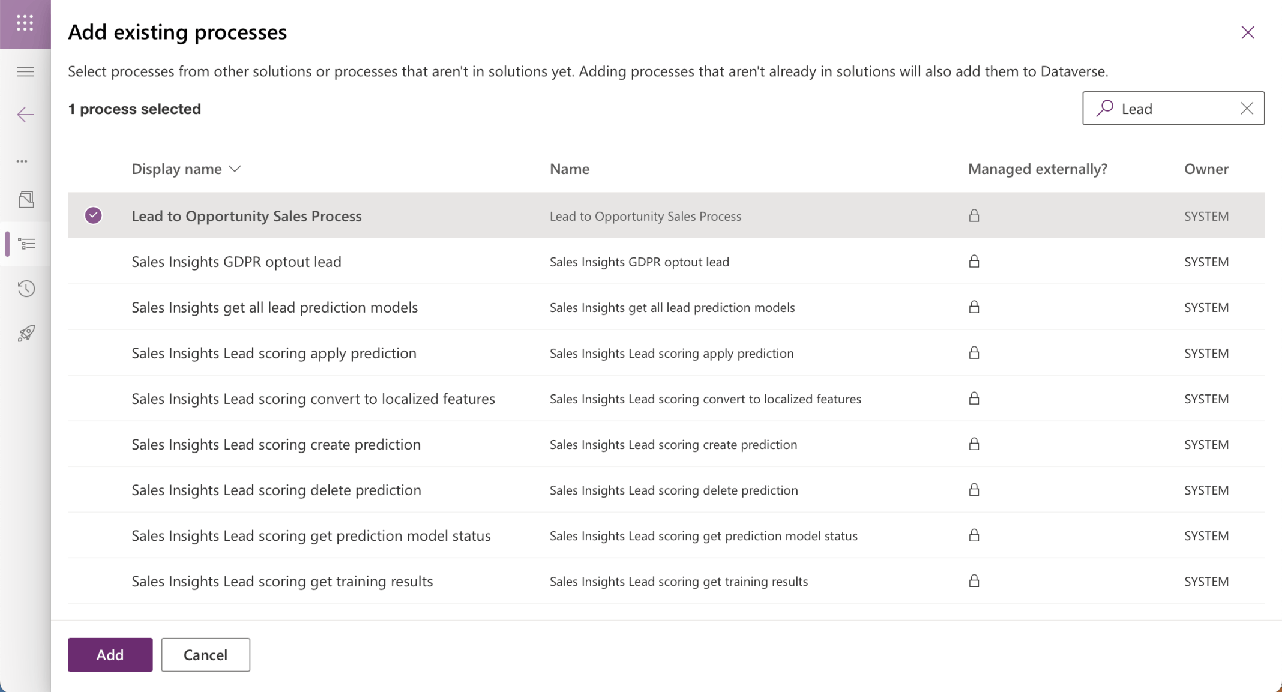
Task: Click the back arrow in sidebar
Action: pyautogui.click(x=25, y=115)
